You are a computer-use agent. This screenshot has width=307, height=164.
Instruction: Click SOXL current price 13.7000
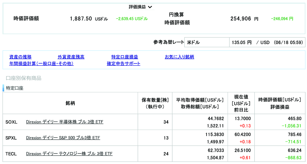243,118
